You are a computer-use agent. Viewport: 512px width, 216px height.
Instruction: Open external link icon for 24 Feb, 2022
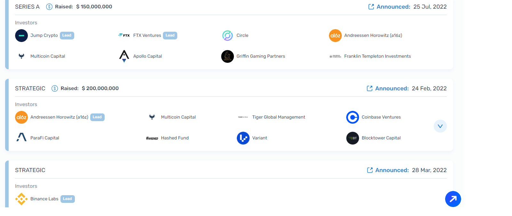pos(370,88)
